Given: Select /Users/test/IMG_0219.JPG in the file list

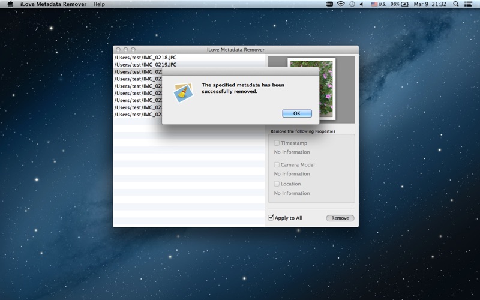Looking at the screenshot, I should 189,64.
